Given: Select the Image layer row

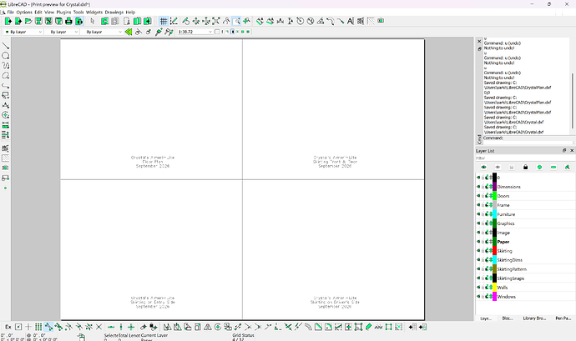Looking at the screenshot, I should click(525, 233).
